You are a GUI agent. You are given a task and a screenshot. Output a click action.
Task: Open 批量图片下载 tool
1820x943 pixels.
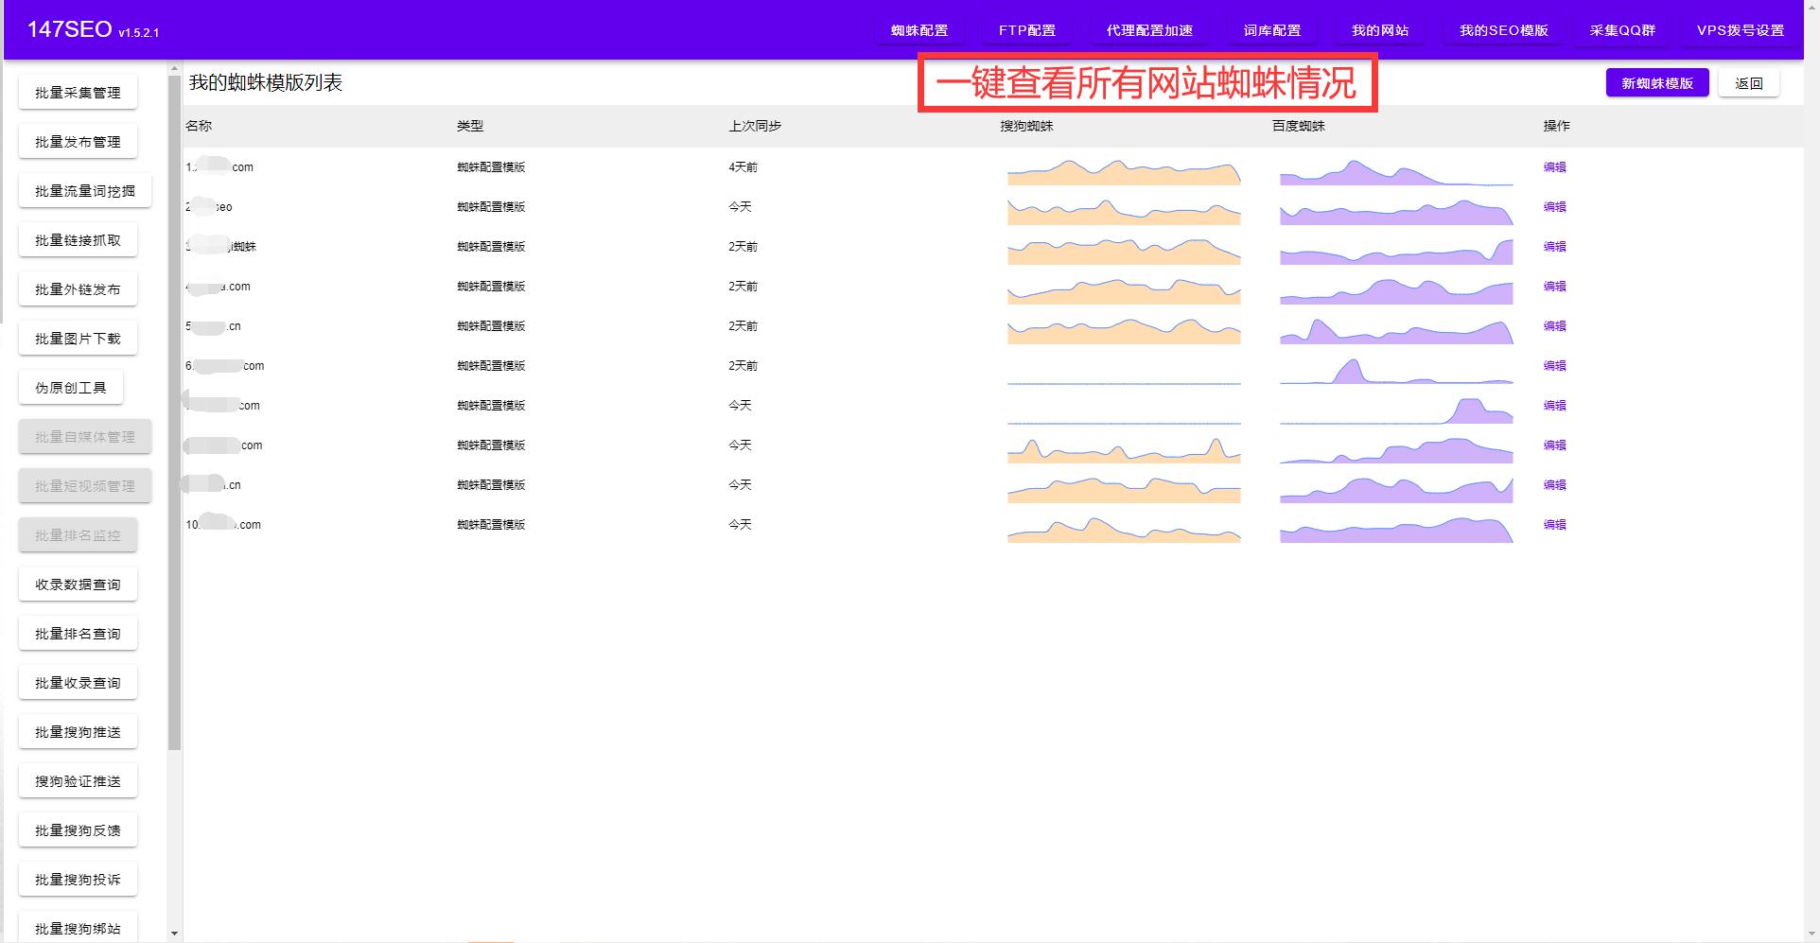coord(77,338)
